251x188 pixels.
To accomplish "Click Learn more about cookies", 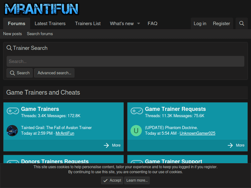I will [137, 181].
